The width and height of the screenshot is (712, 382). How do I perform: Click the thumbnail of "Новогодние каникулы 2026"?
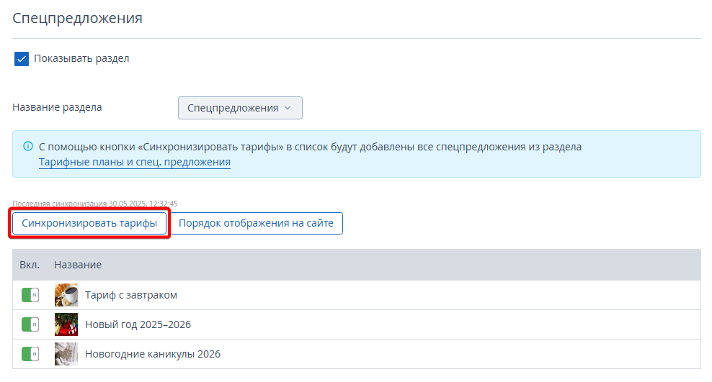click(x=66, y=354)
